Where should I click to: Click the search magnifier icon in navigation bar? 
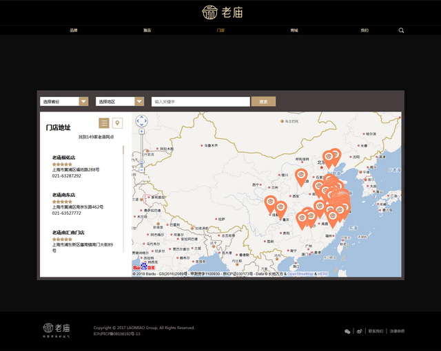coord(401,30)
